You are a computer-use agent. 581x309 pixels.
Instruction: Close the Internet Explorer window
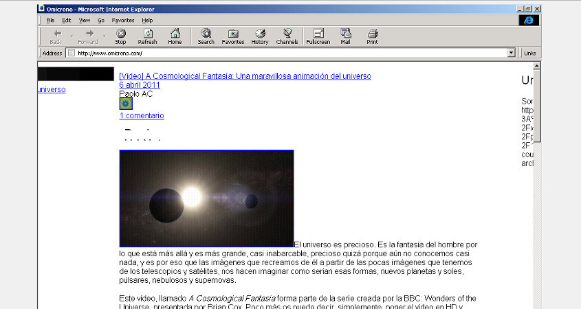(537, 9)
